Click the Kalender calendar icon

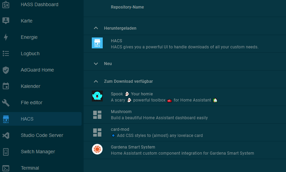[x=6, y=86]
